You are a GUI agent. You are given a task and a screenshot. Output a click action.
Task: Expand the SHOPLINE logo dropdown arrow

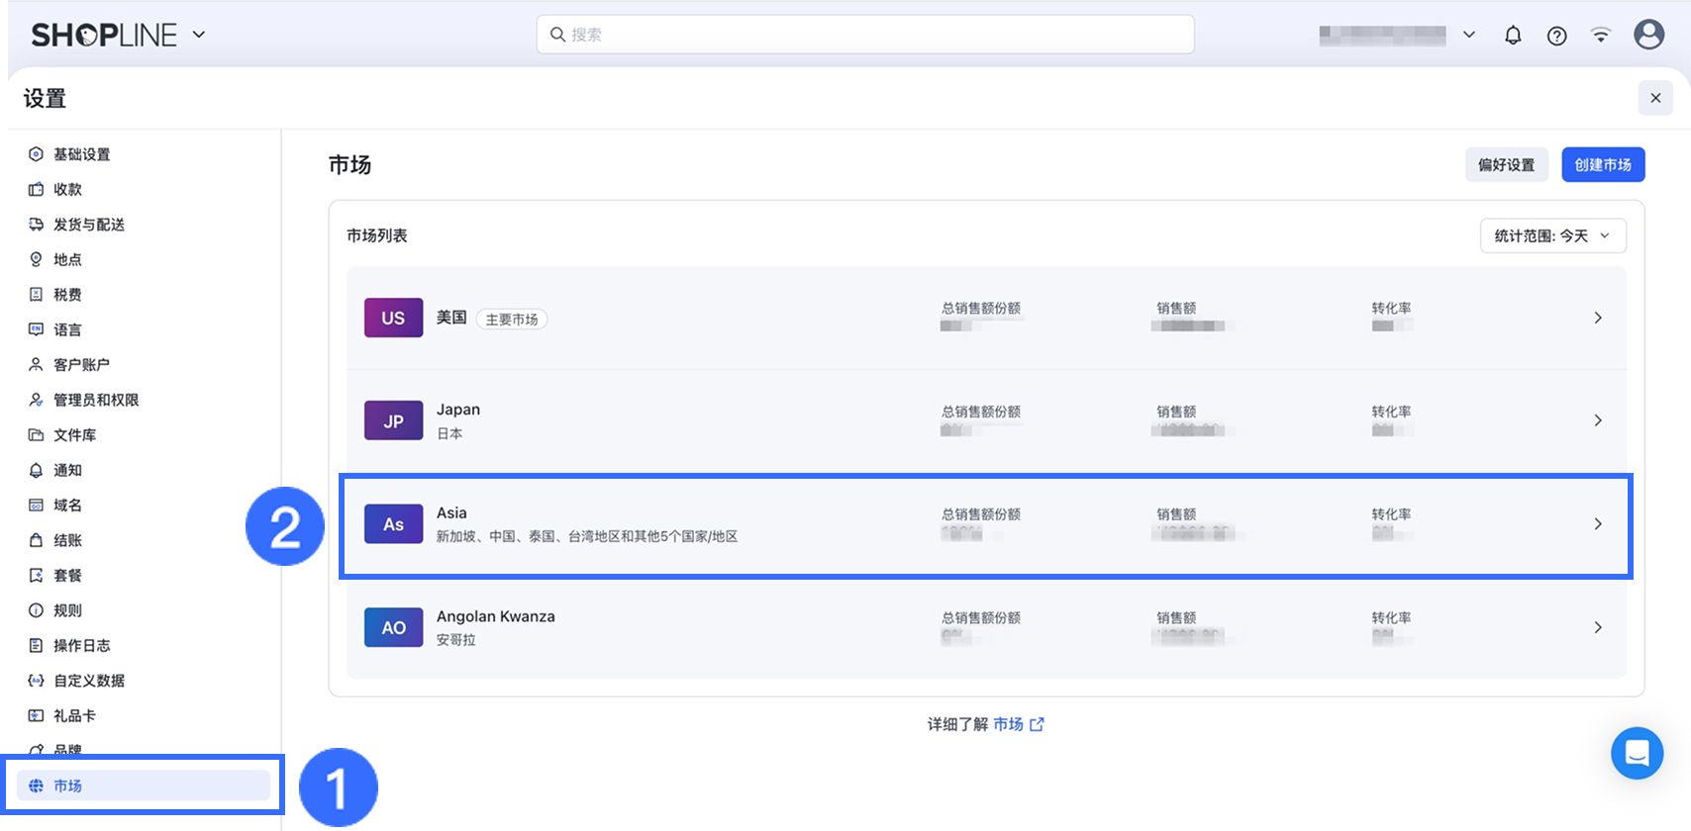(199, 35)
